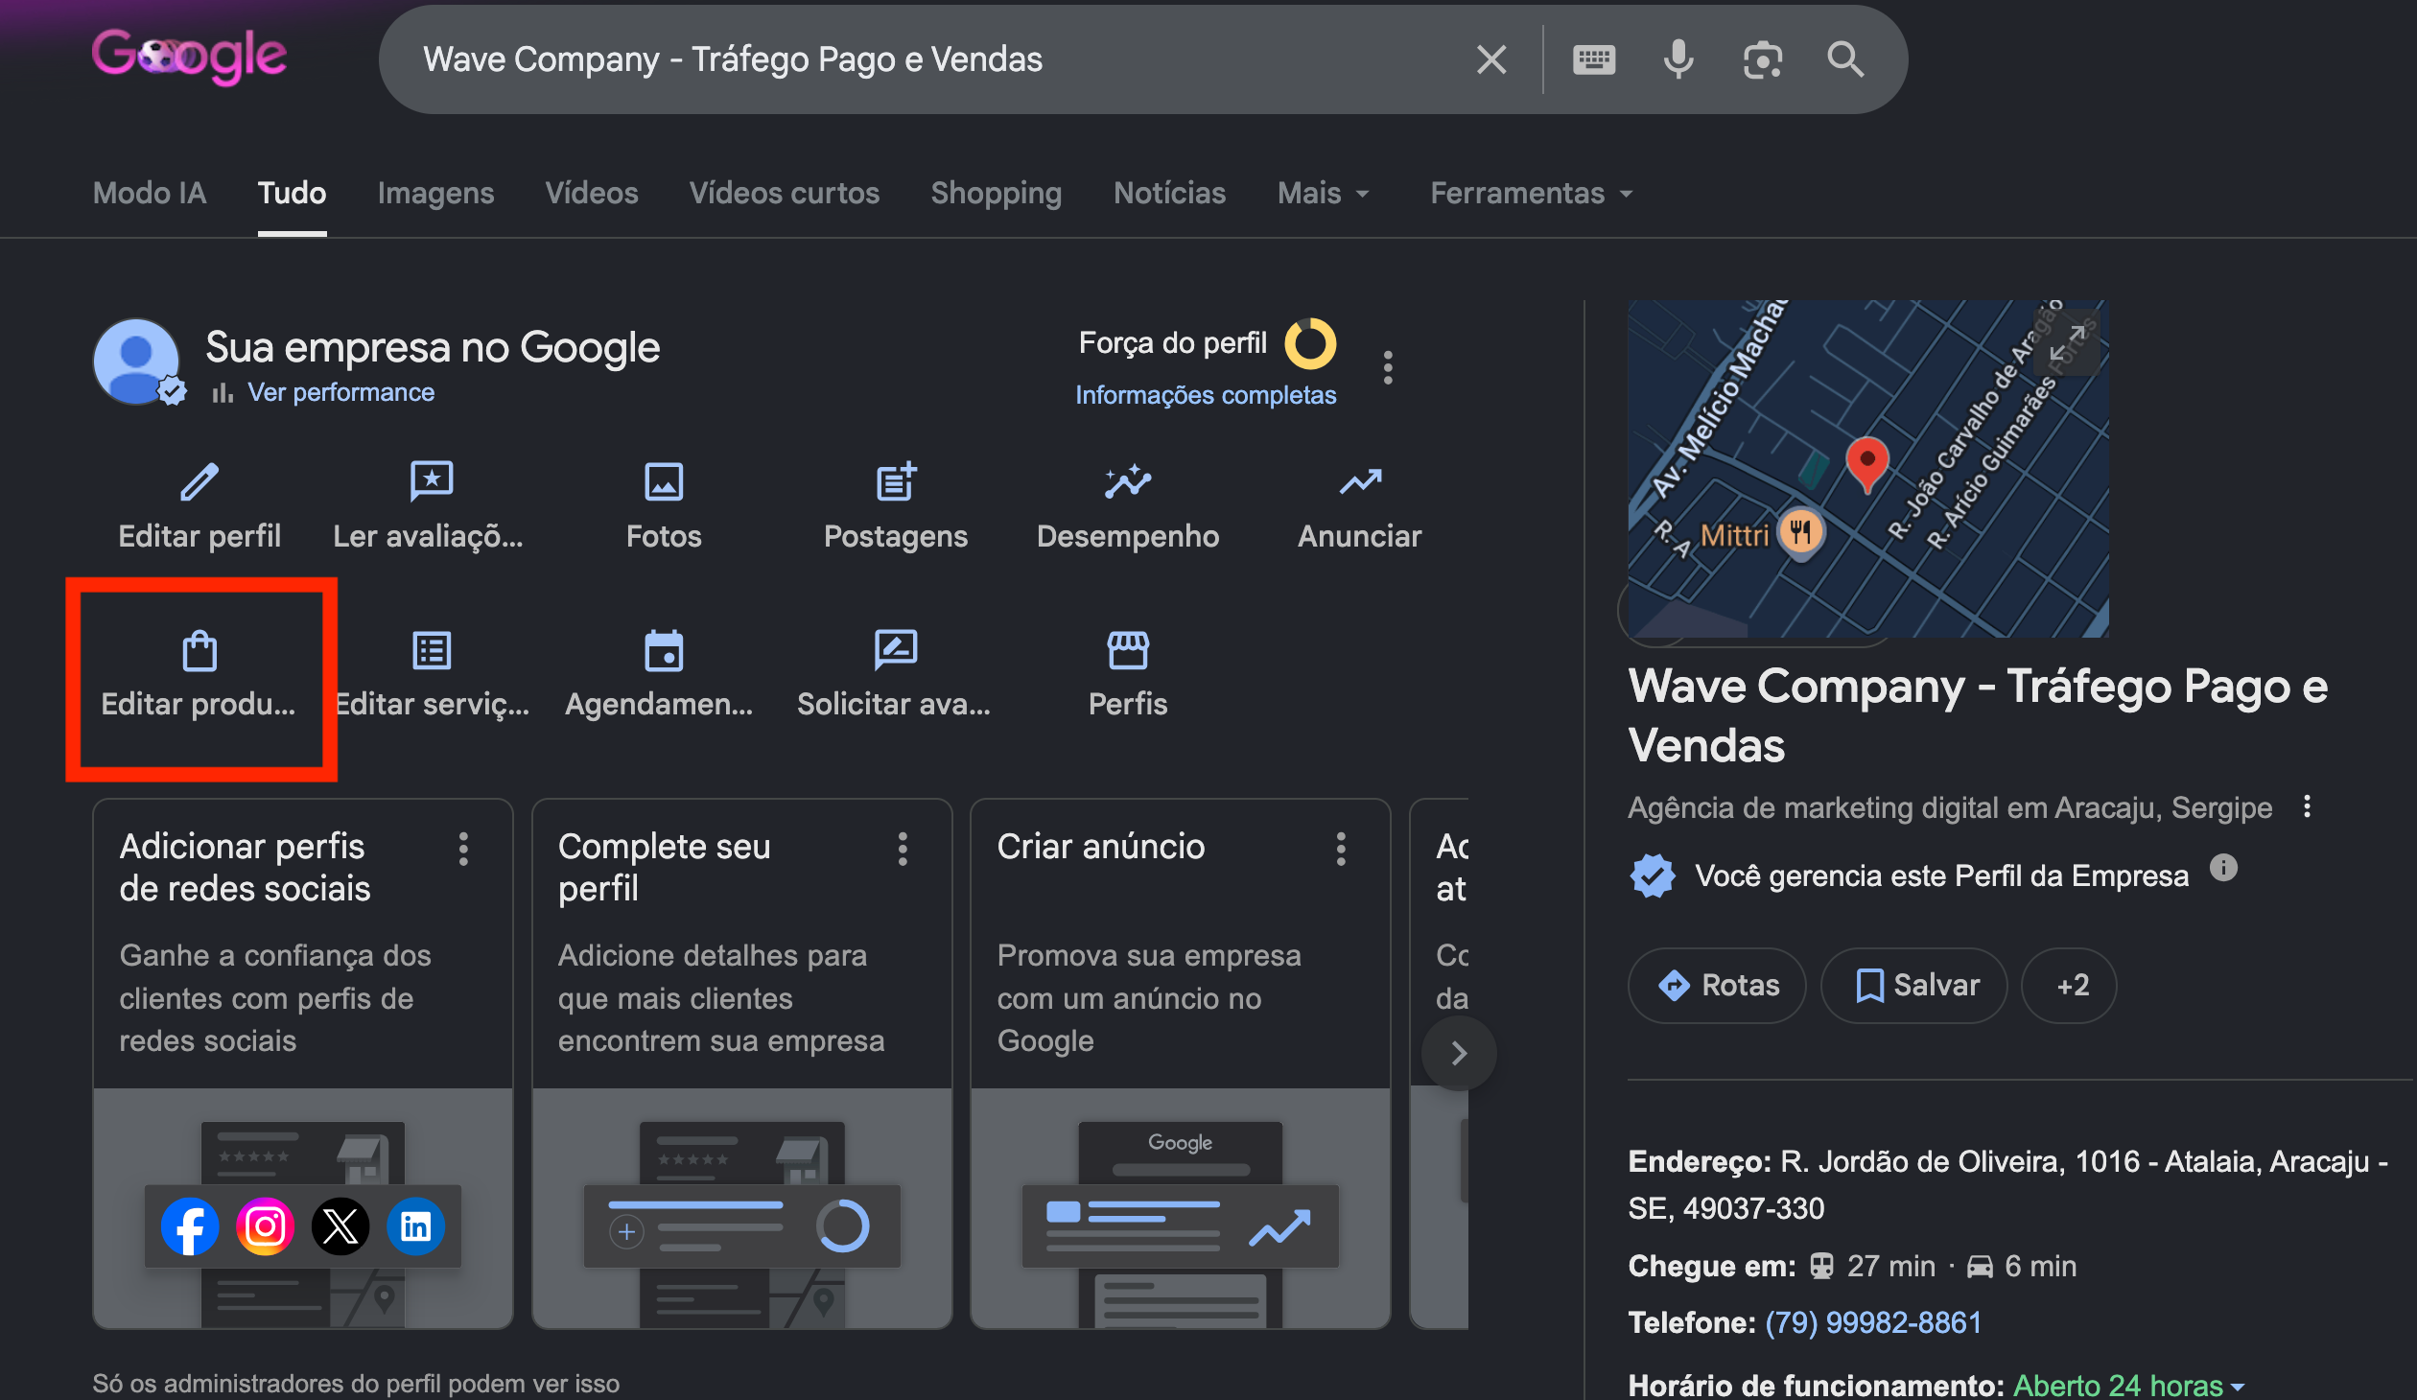Open Adicionar perfis de redes sociais card
The width and height of the screenshot is (2417, 1400).
point(303,1062)
